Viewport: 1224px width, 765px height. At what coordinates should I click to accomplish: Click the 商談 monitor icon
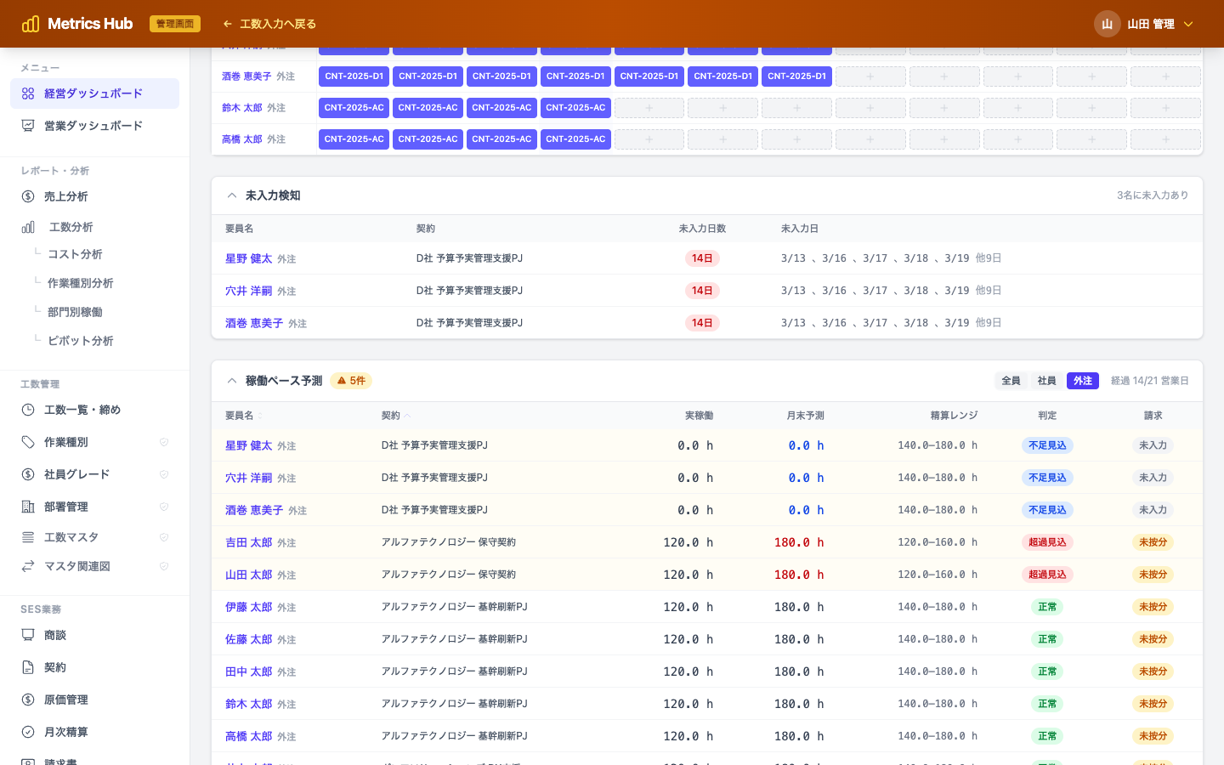pyautogui.click(x=28, y=635)
